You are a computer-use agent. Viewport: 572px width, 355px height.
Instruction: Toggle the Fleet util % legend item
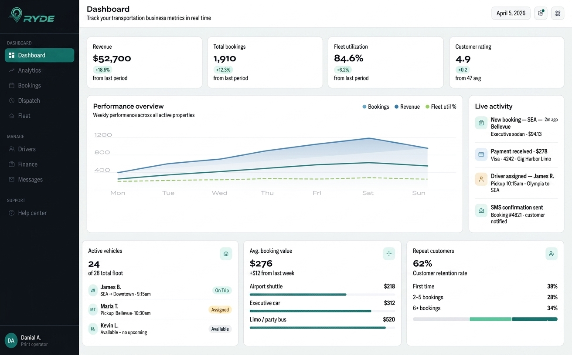440,107
